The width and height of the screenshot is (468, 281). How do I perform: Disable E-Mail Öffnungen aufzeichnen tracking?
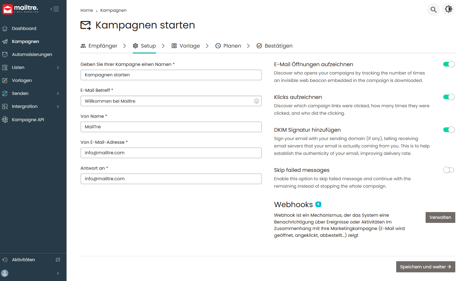click(x=449, y=64)
